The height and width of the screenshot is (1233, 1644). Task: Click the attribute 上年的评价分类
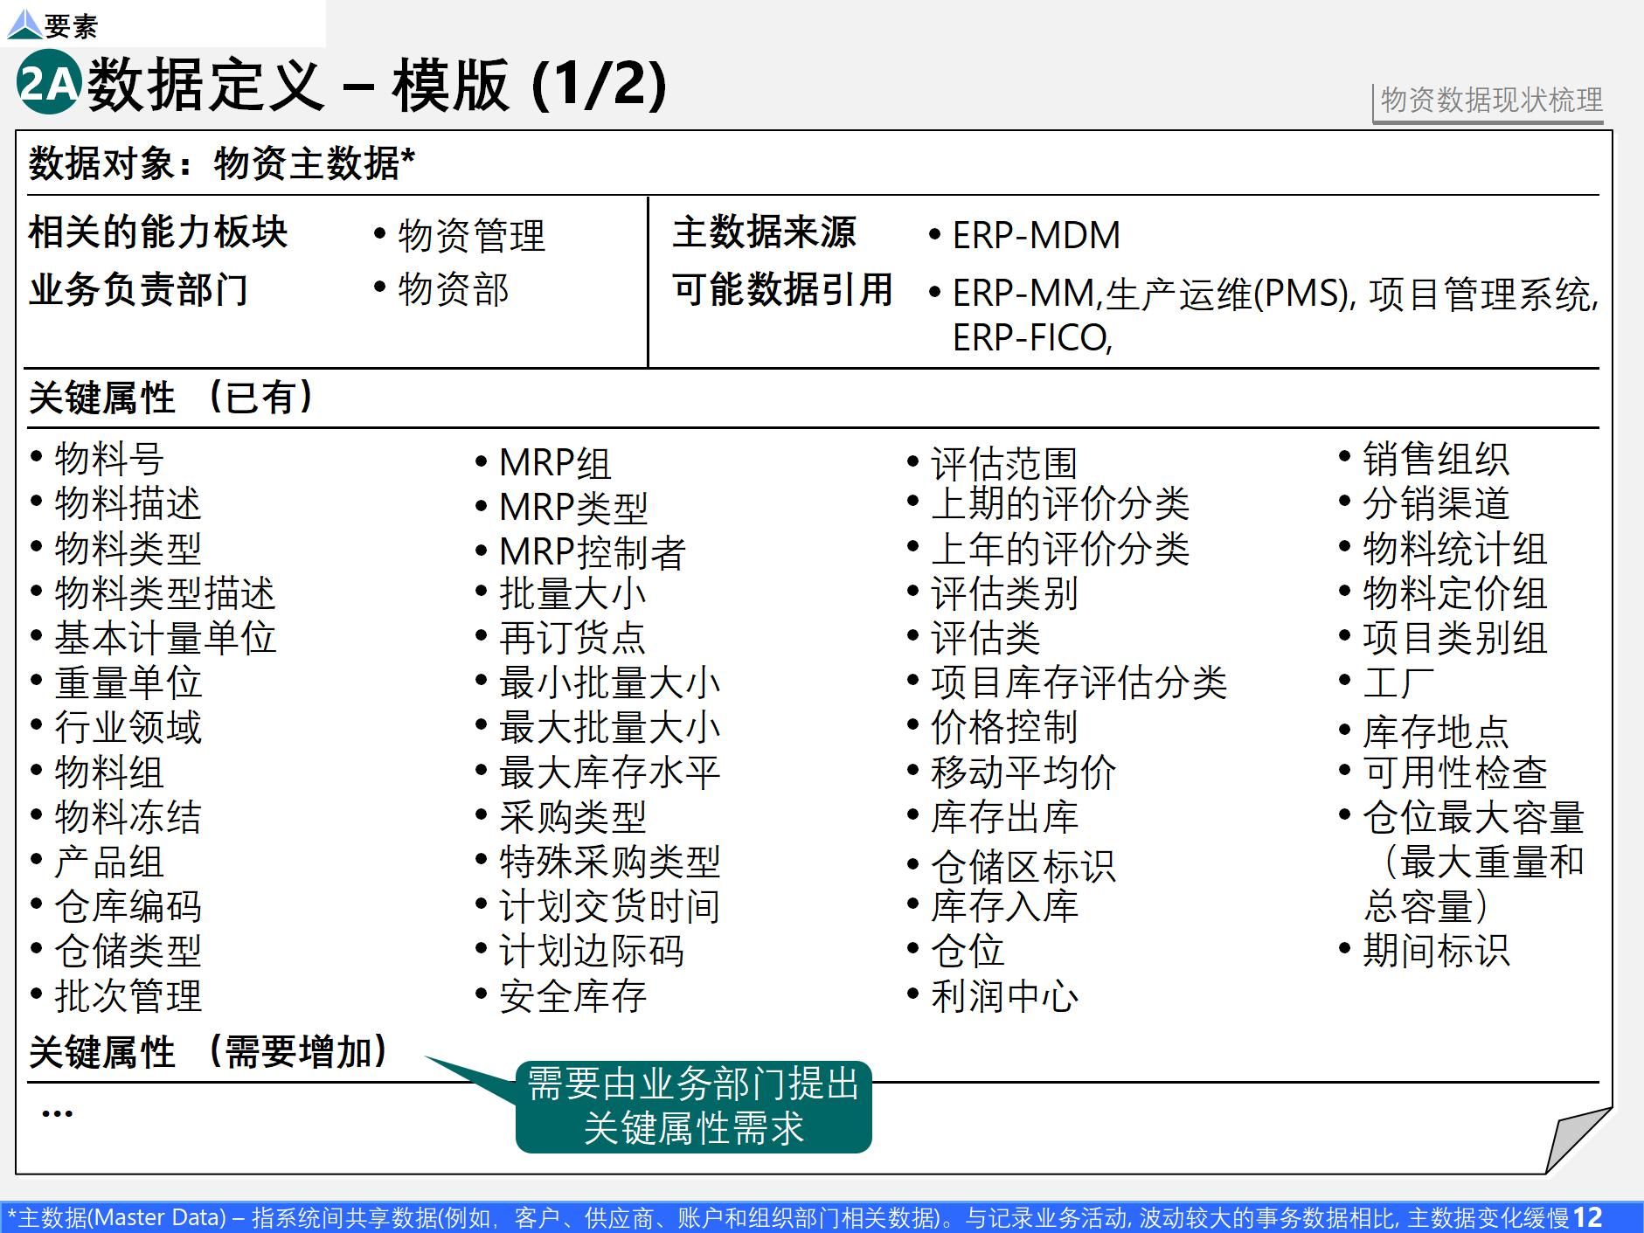pyautogui.click(x=1060, y=549)
